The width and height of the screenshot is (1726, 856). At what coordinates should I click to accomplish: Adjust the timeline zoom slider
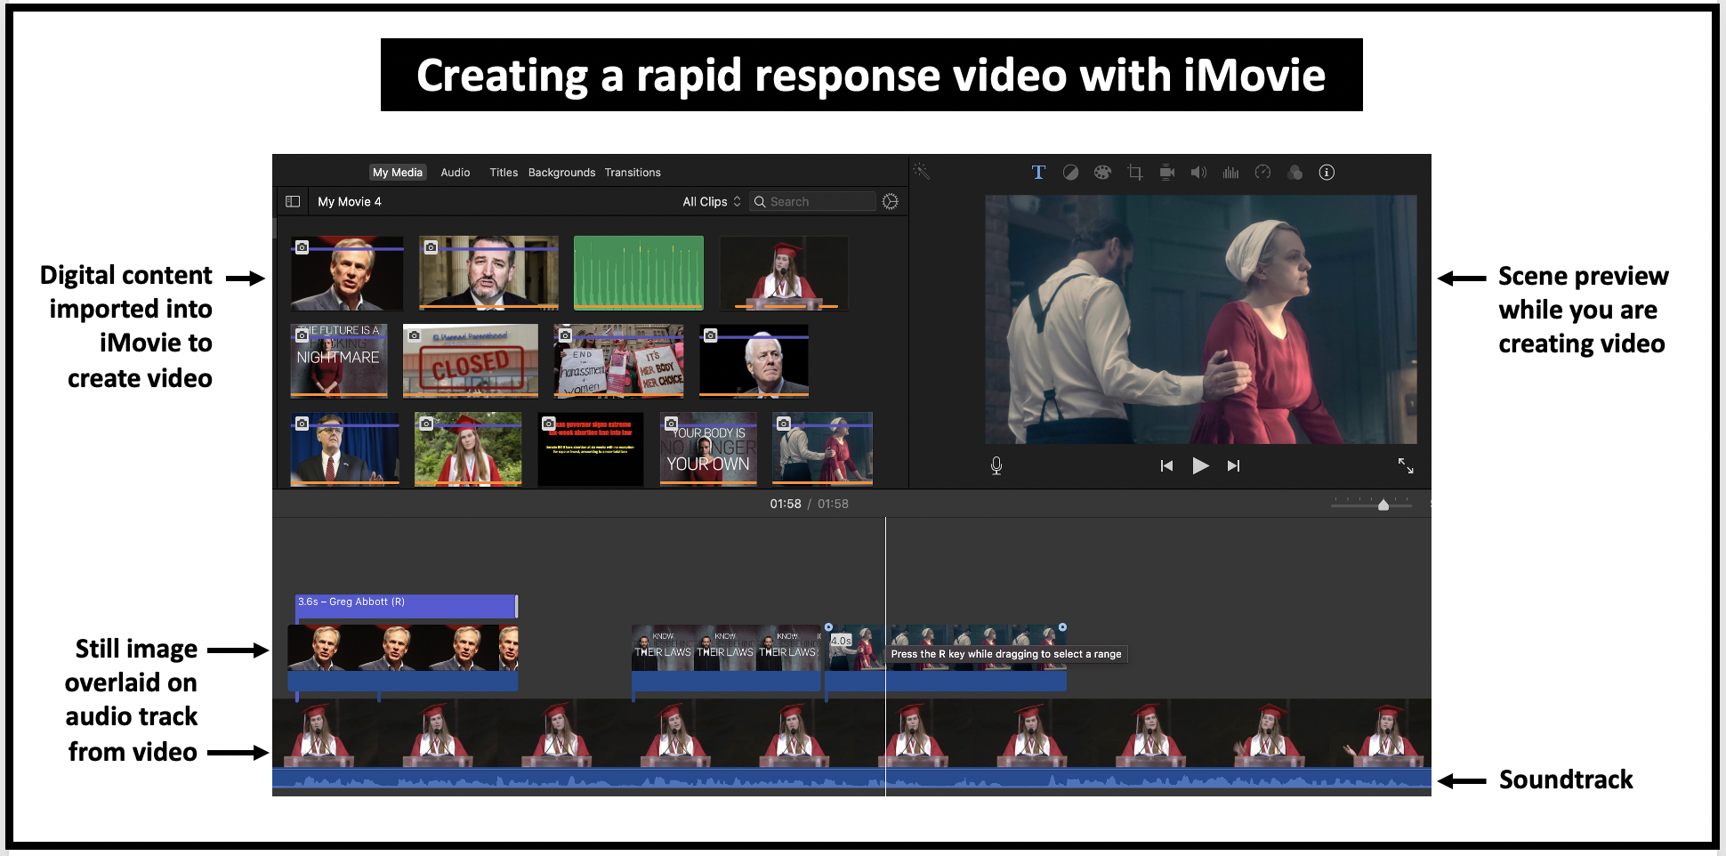[1383, 505]
